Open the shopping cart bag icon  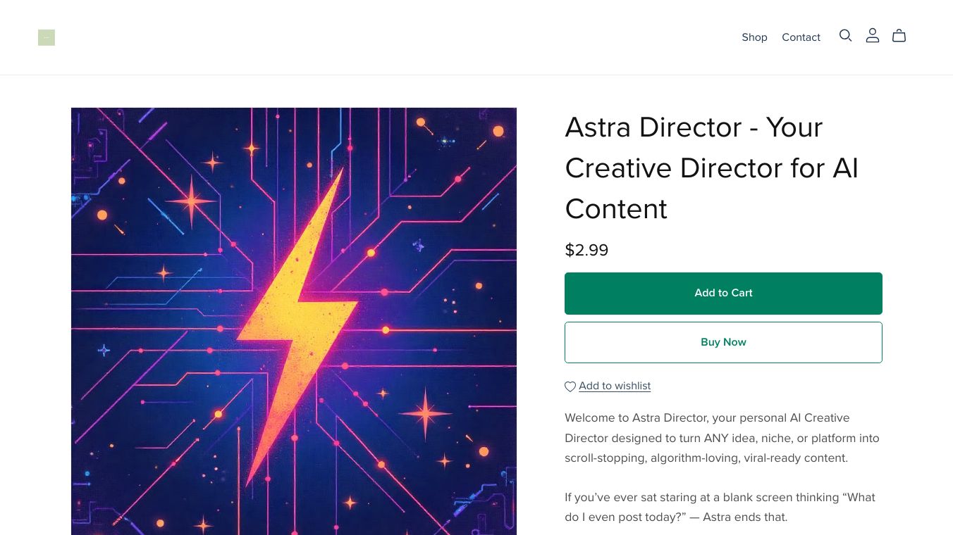pos(899,36)
